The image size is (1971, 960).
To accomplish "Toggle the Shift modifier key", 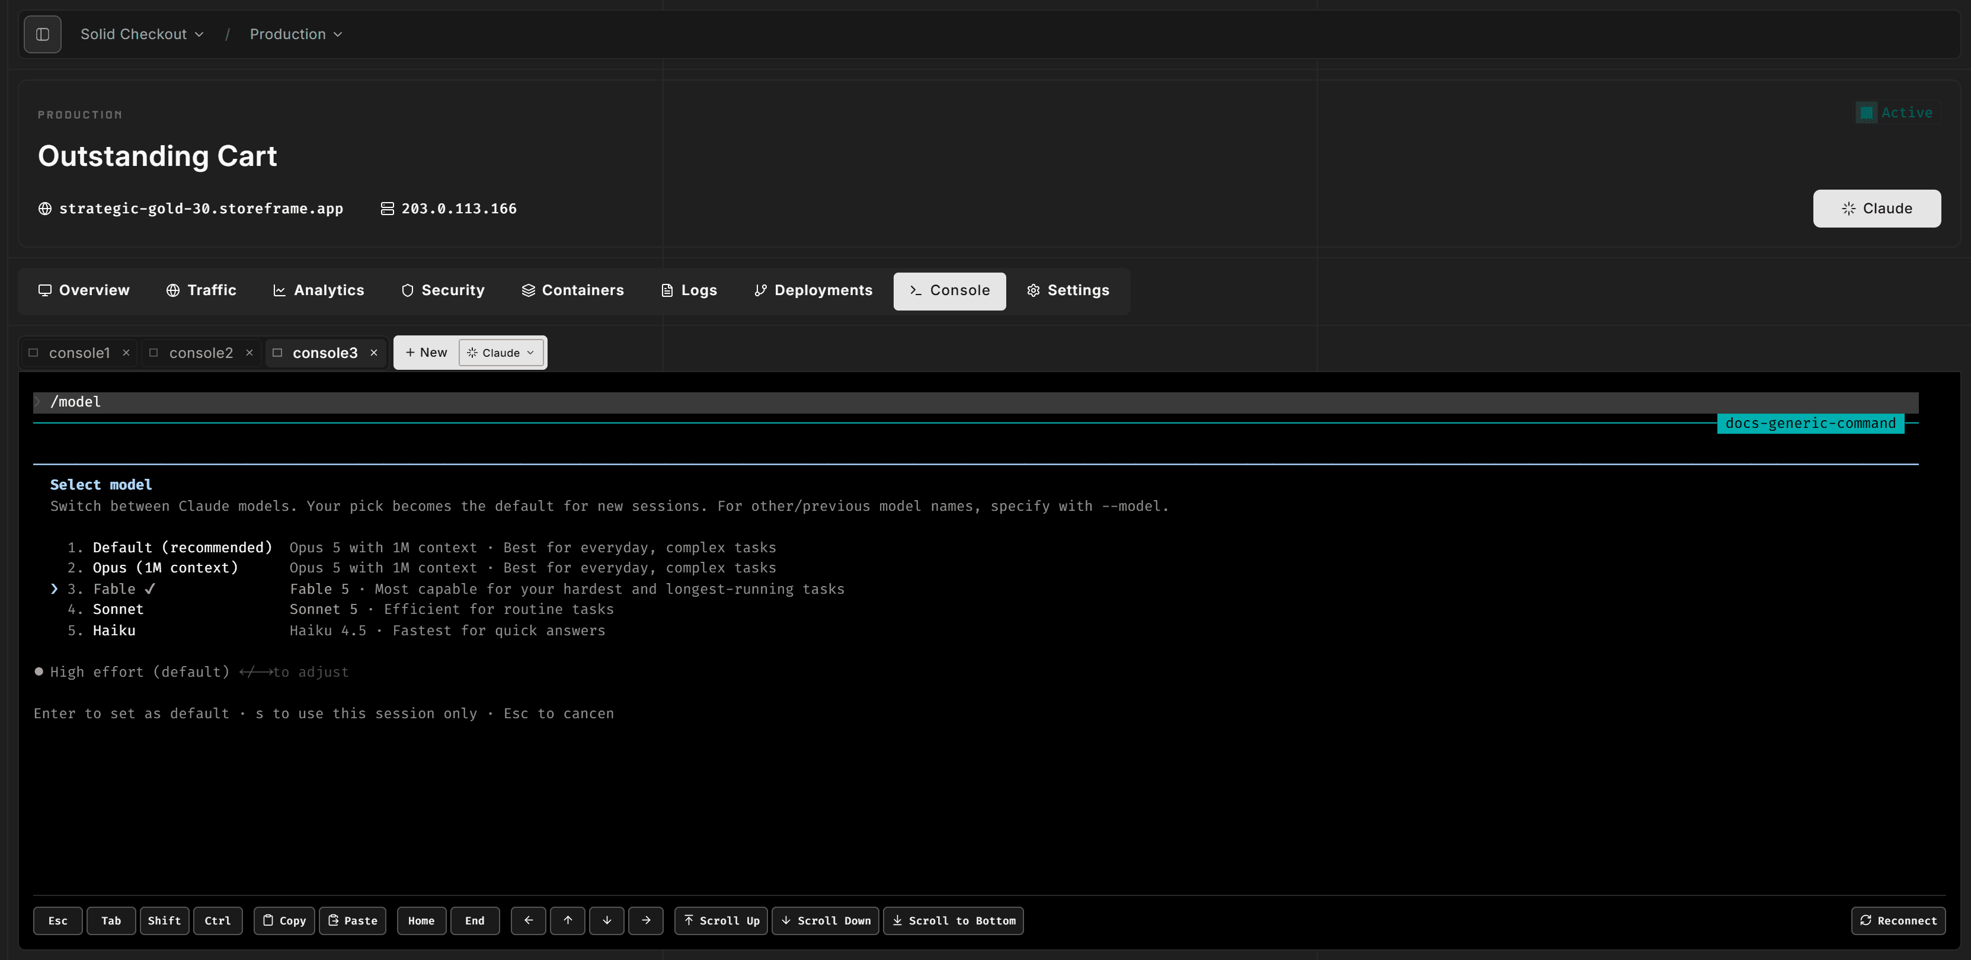I will pos(165,921).
